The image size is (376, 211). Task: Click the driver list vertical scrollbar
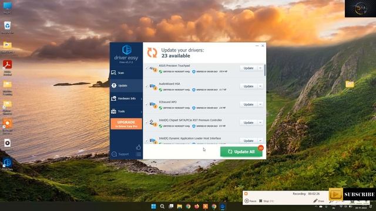pyautogui.click(x=265, y=70)
